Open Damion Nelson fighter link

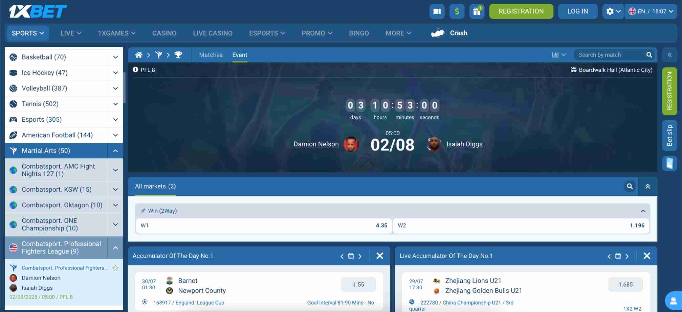tap(316, 144)
